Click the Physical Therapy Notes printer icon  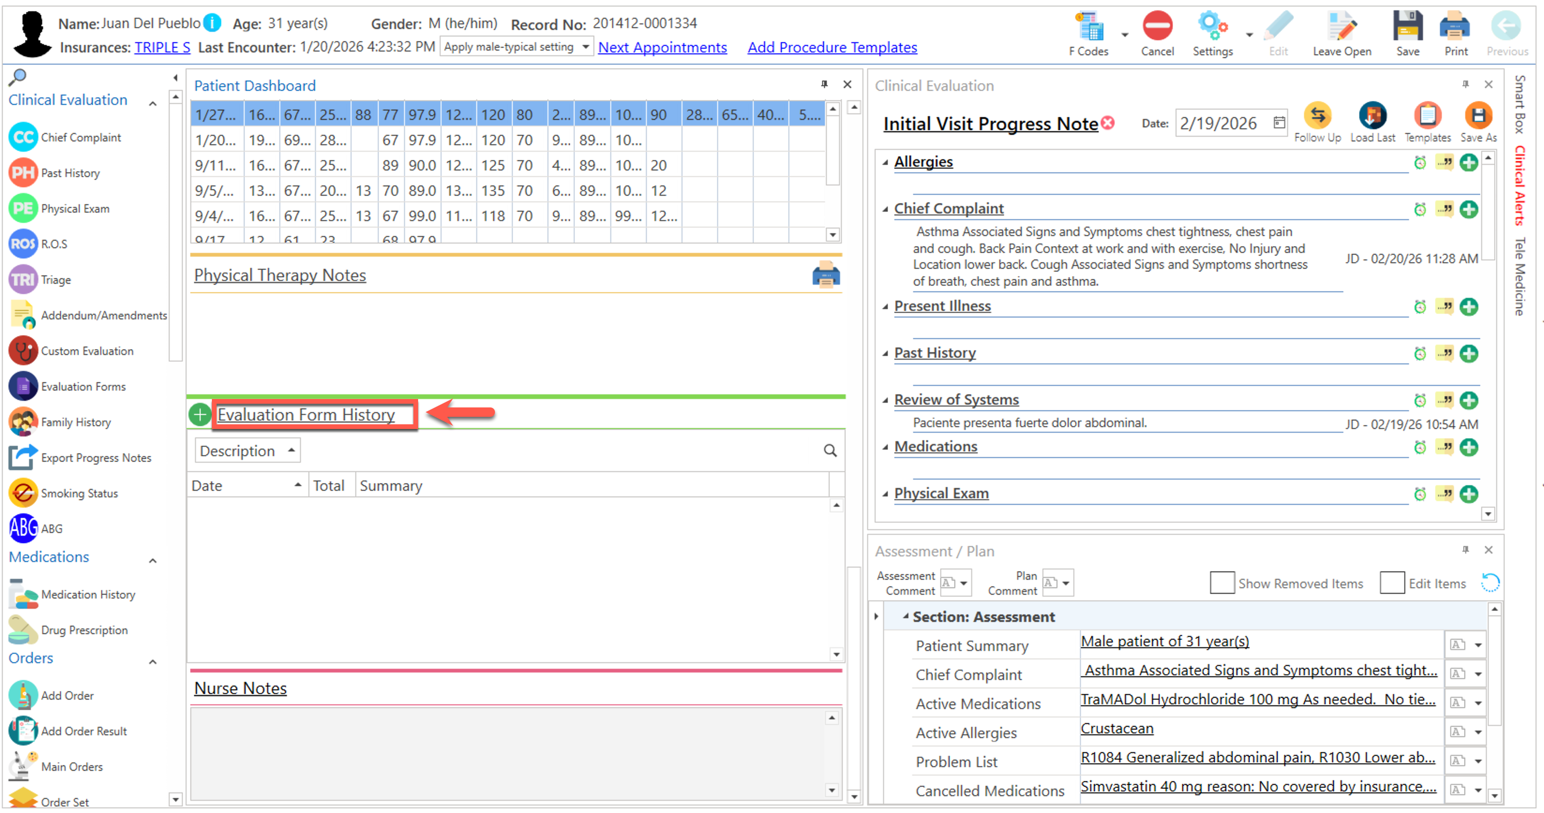(825, 275)
